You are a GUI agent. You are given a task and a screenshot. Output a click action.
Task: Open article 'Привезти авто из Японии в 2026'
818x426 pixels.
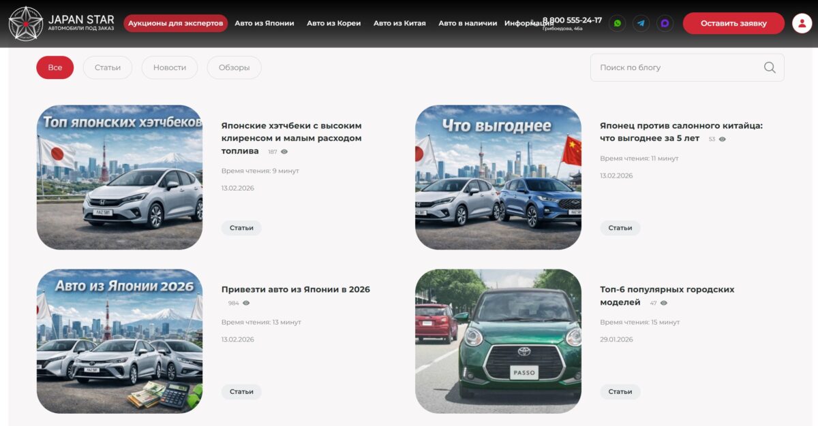pyautogui.click(x=295, y=289)
